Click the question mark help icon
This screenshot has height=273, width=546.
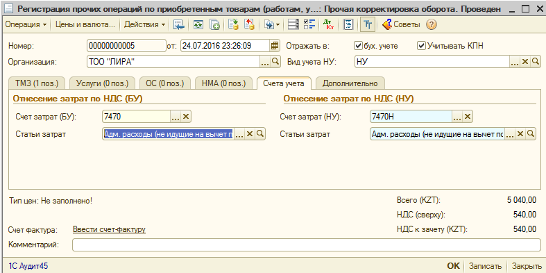tap(431, 25)
